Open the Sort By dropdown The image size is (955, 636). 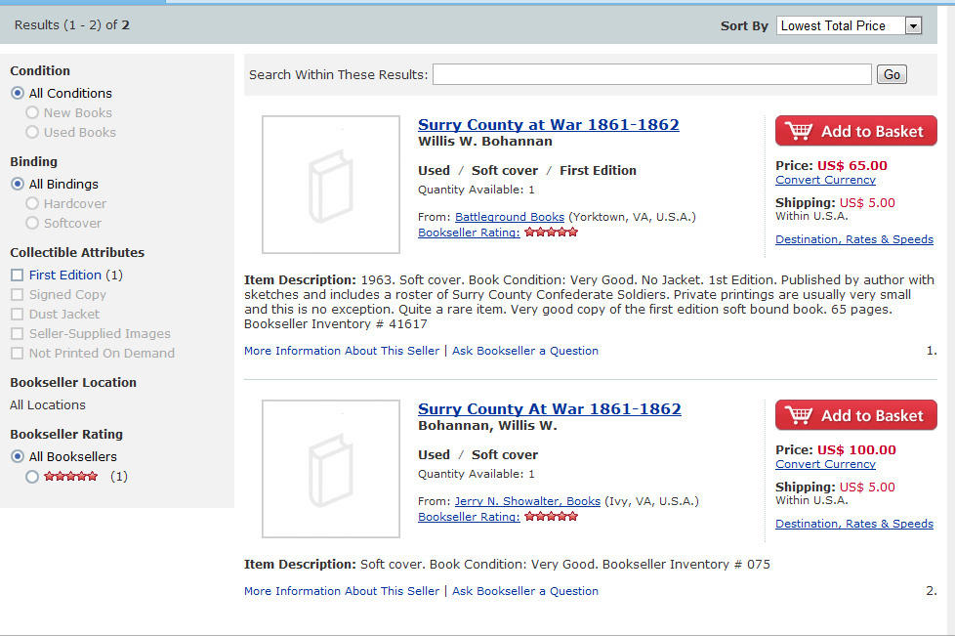[x=849, y=26]
